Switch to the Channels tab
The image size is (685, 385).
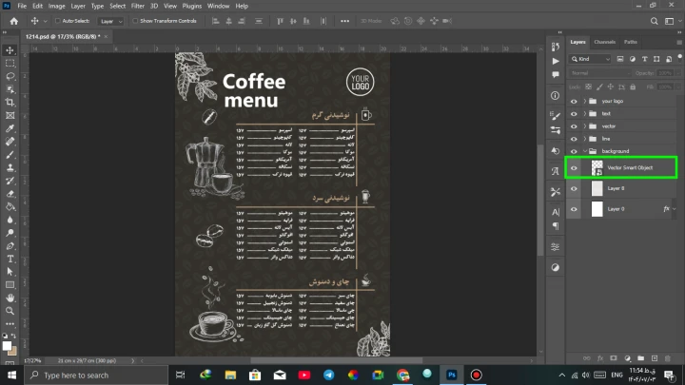click(x=605, y=42)
